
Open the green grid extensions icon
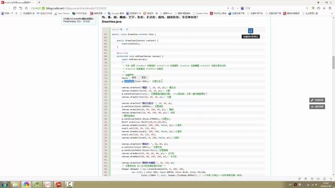(x=313, y=8)
